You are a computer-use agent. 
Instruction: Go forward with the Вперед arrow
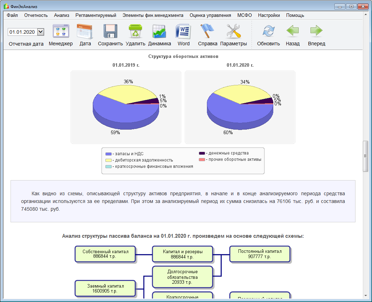click(x=316, y=31)
